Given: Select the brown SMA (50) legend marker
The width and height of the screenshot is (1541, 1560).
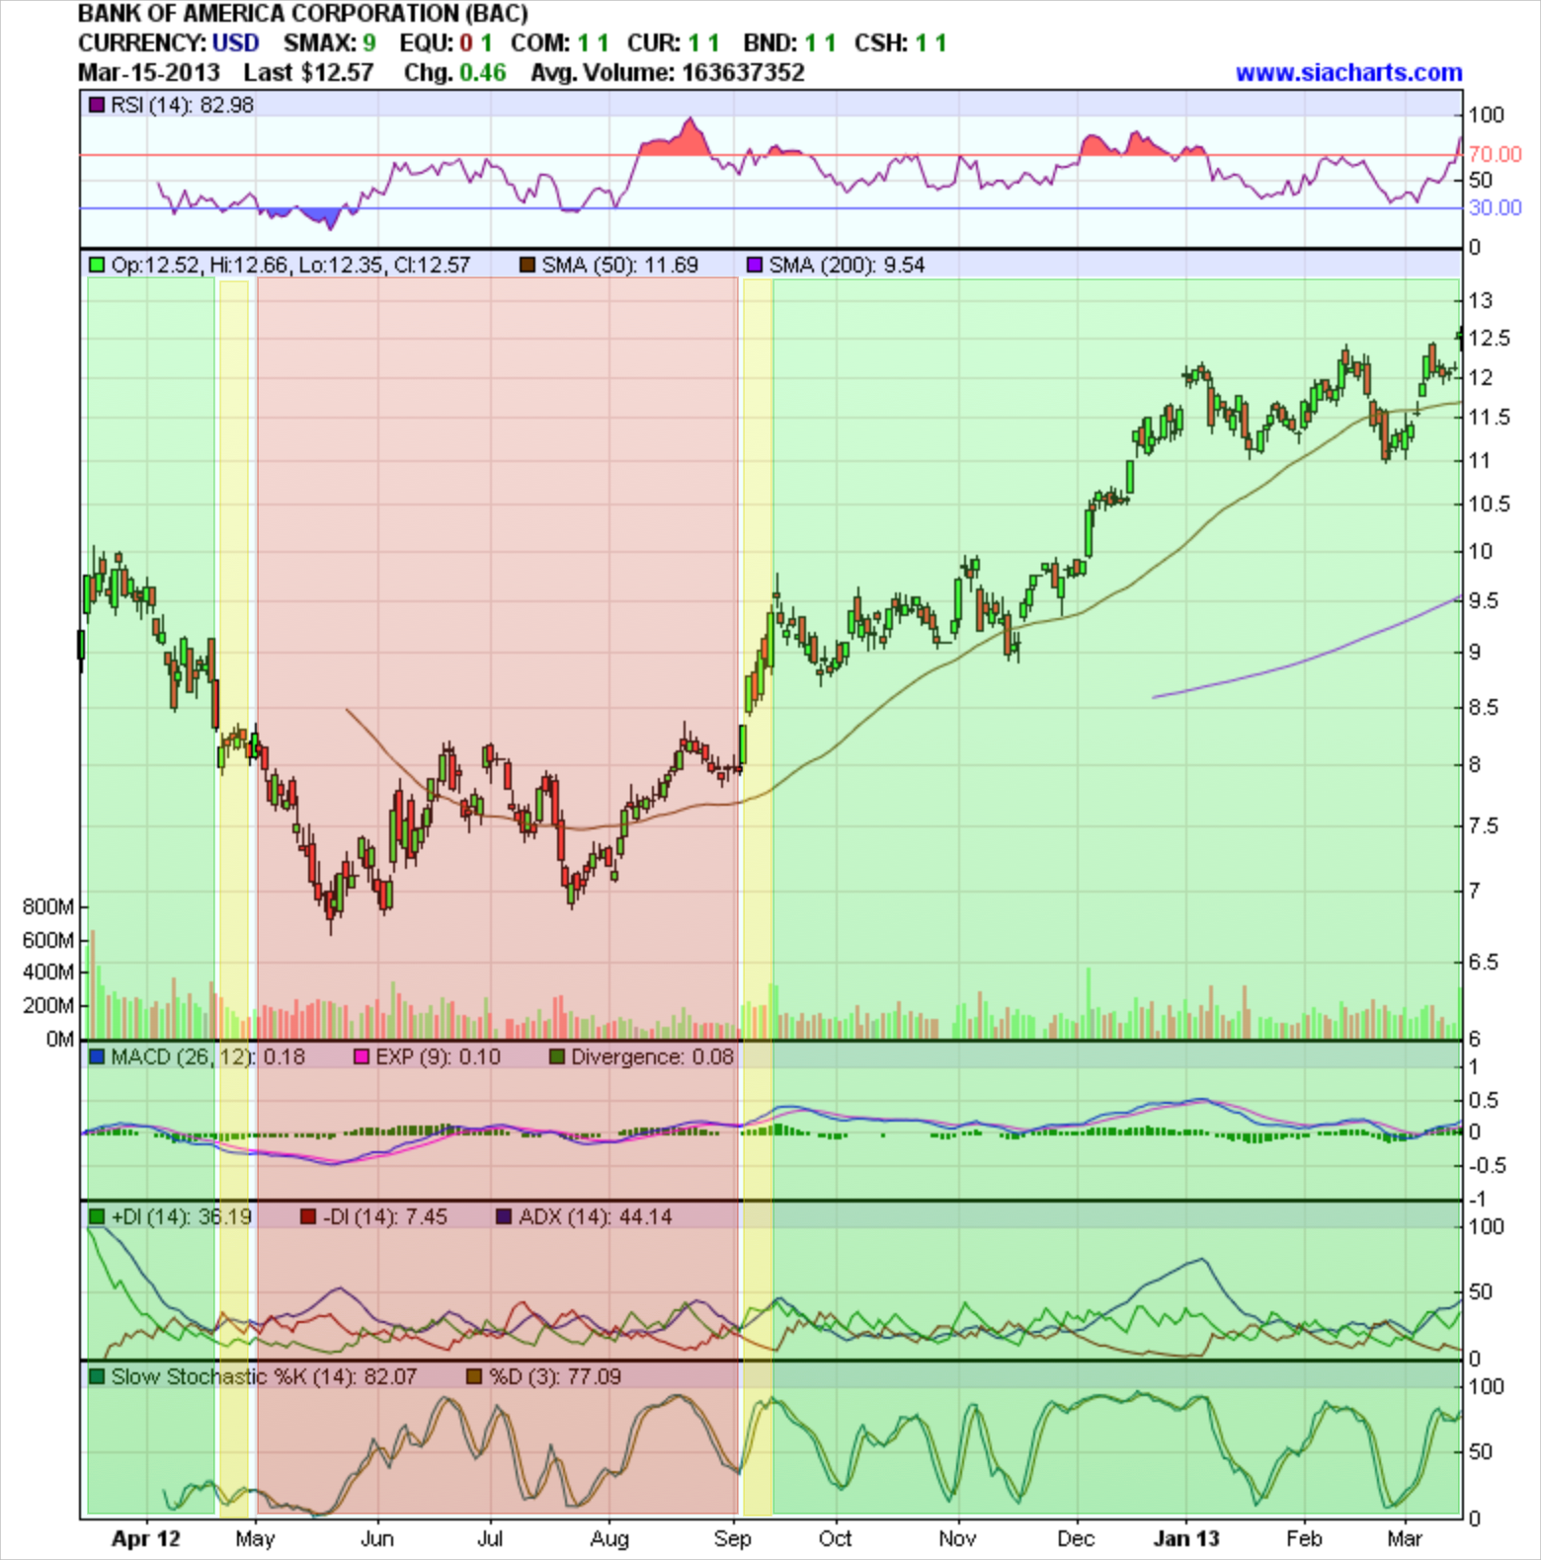Looking at the screenshot, I should 527,265.
